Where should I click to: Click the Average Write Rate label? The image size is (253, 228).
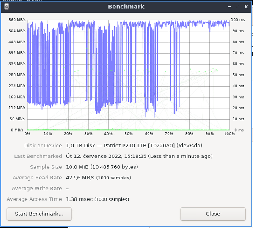click(x=37, y=188)
